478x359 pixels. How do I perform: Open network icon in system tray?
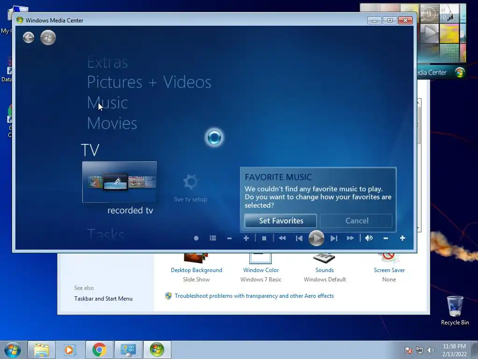pyautogui.click(x=420, y=350)
